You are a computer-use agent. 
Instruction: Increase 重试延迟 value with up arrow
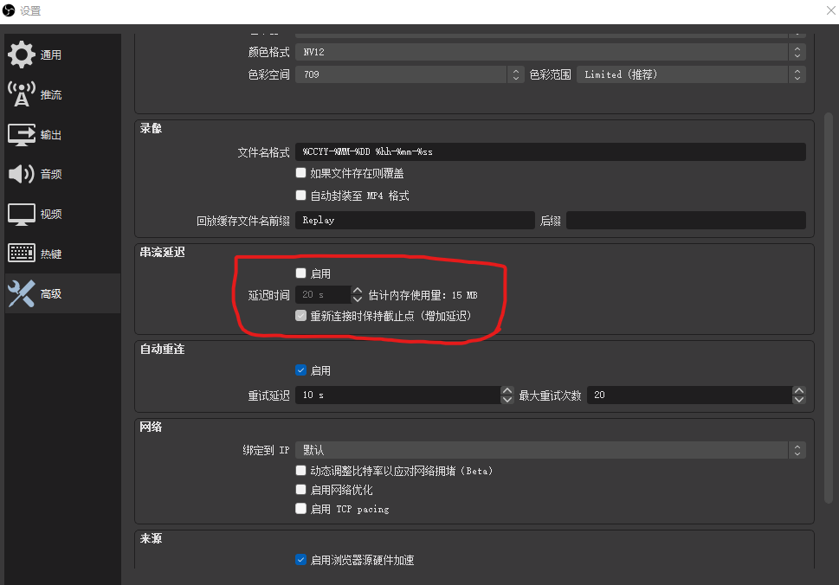[507, 391]
